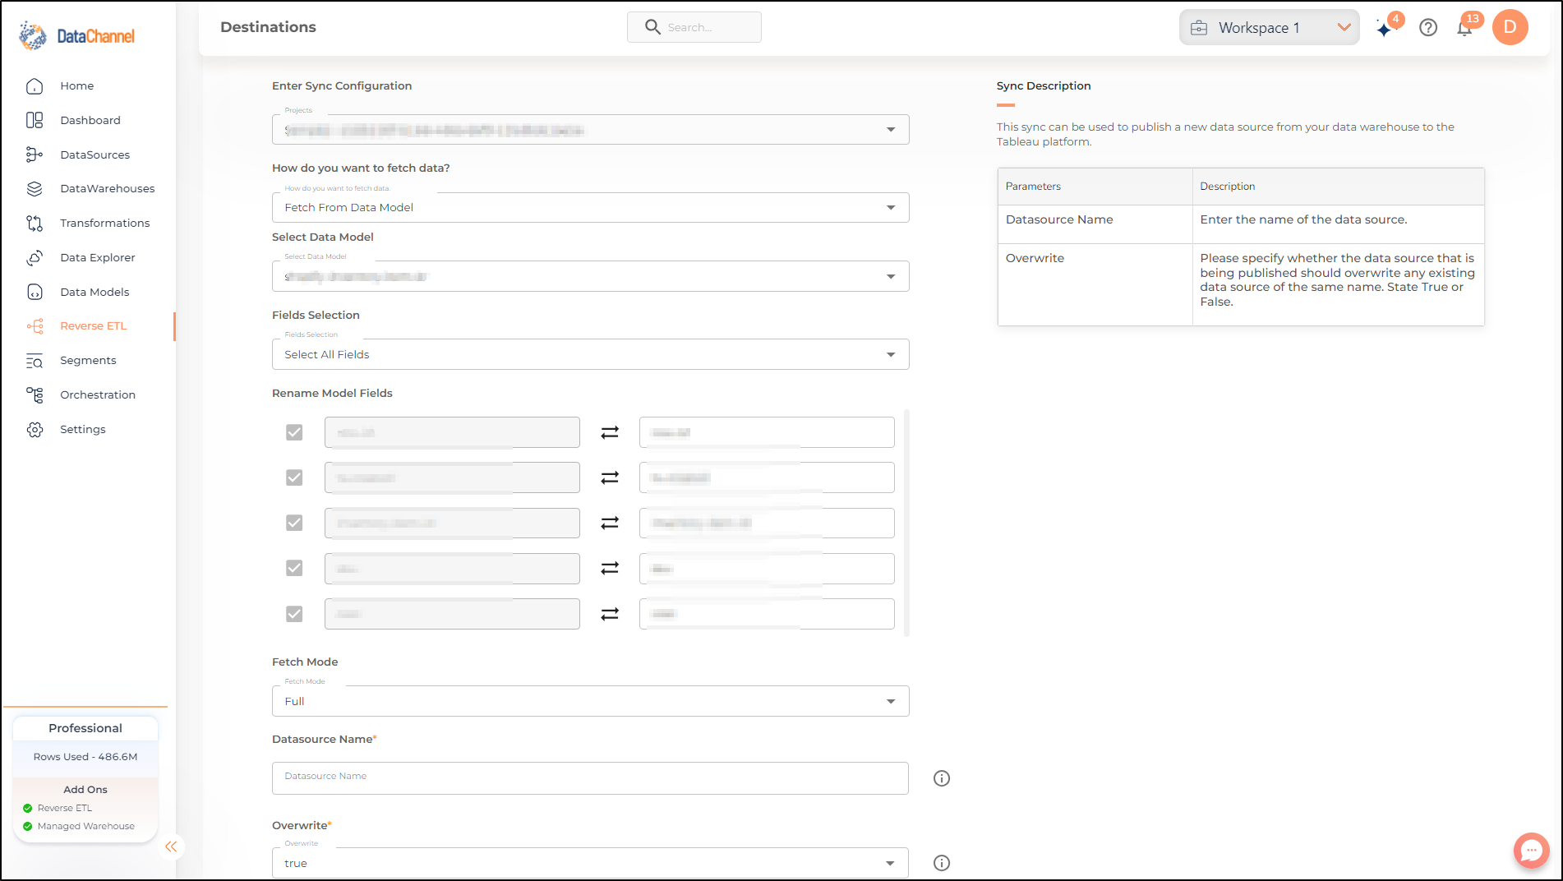Show info for Overwrite field

[942, 863]
